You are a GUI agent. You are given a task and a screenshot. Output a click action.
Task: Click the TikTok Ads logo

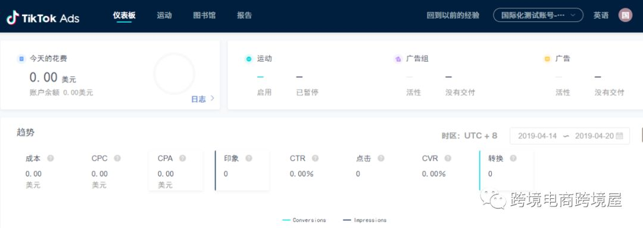tap(43, 18)
